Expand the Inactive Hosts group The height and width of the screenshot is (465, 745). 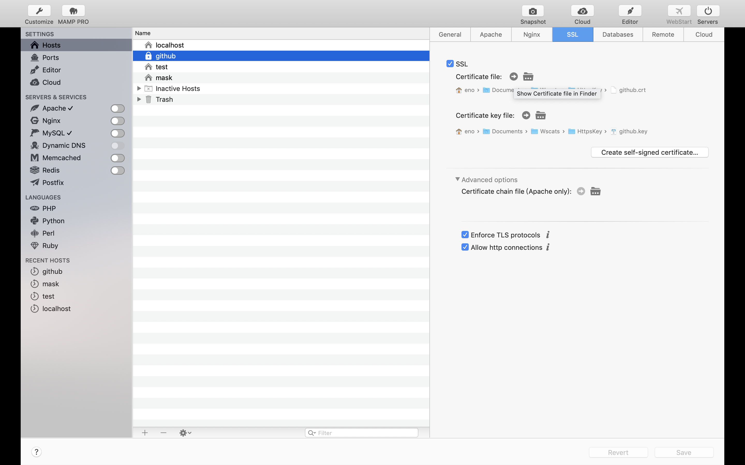click(x=139, y=89)
